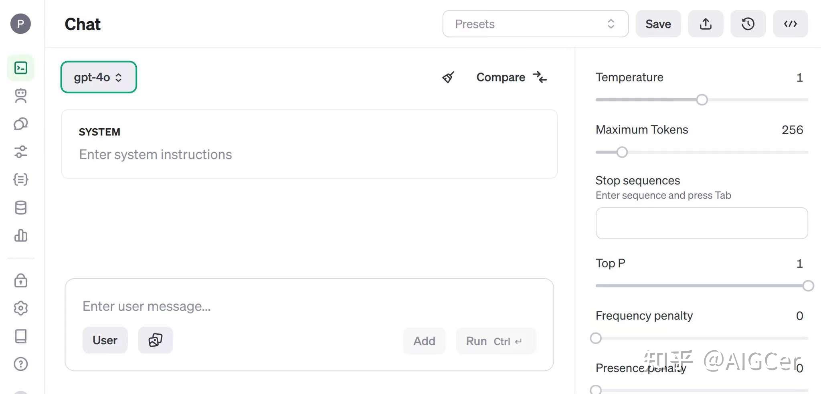Click the broom icon to clear chat

click(448, 77)
